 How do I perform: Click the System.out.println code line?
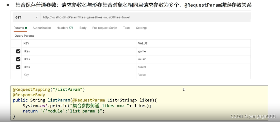pos(87,106)
